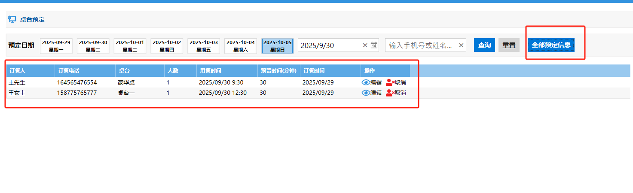Clear the phone/name search with X icon
This screenshot has width=633, height=193.
point(461,45)
